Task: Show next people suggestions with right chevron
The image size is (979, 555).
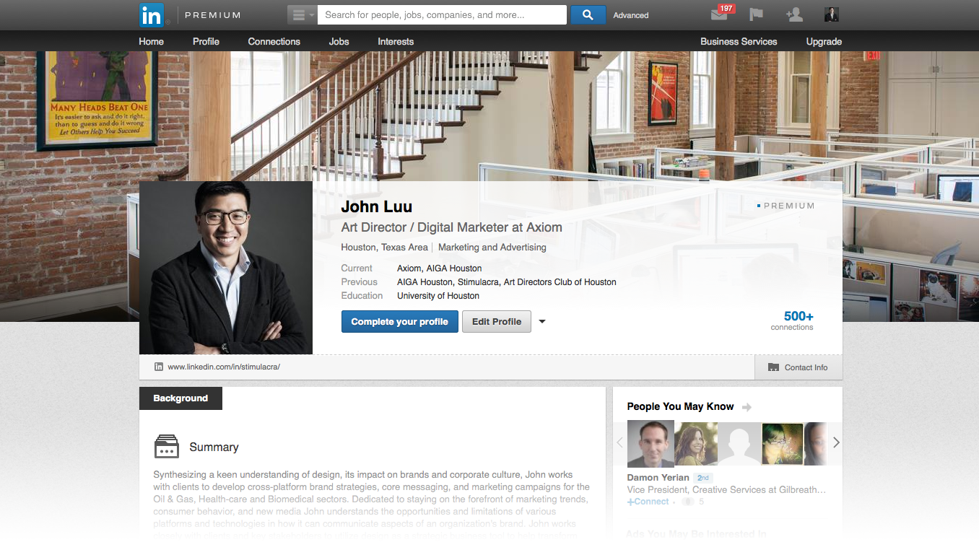Action: coord(835,442)
